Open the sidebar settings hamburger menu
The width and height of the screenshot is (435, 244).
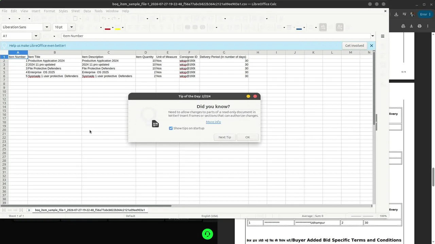(x=382, y=36)
